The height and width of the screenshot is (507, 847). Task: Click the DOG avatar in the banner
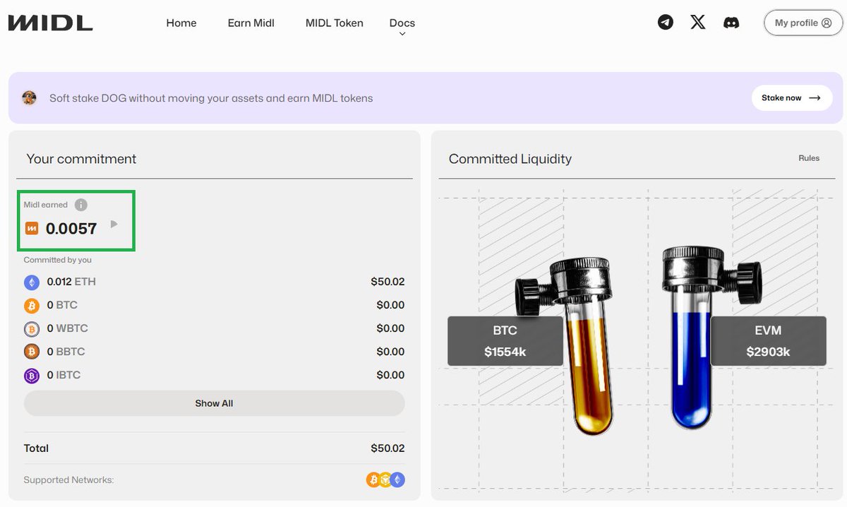[29, 98]
